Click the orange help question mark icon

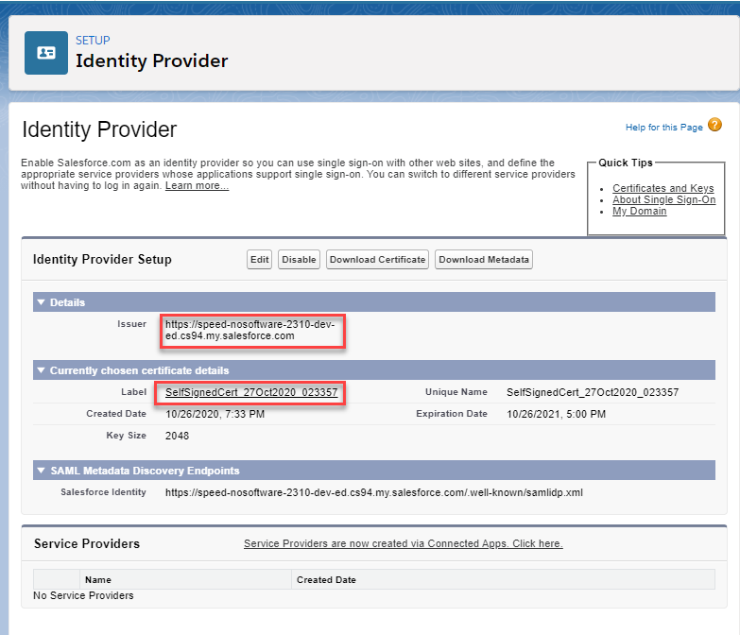click(x=715, y=125)
